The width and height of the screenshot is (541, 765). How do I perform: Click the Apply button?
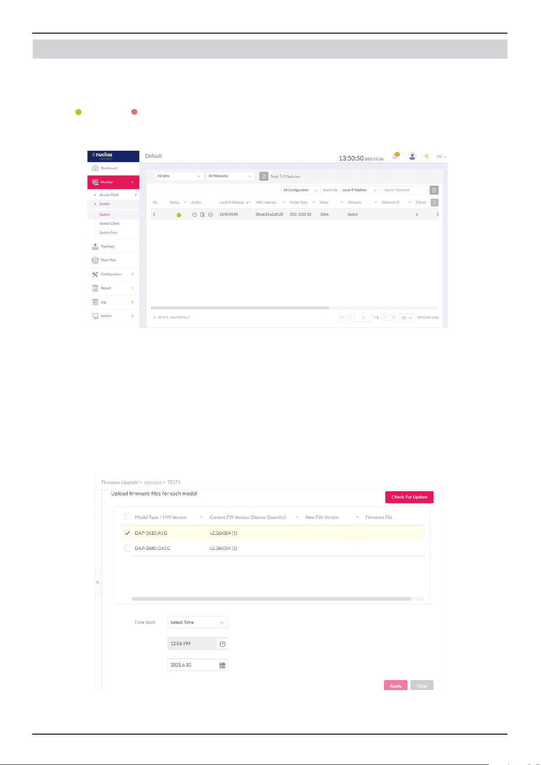[x=396, y=686]
